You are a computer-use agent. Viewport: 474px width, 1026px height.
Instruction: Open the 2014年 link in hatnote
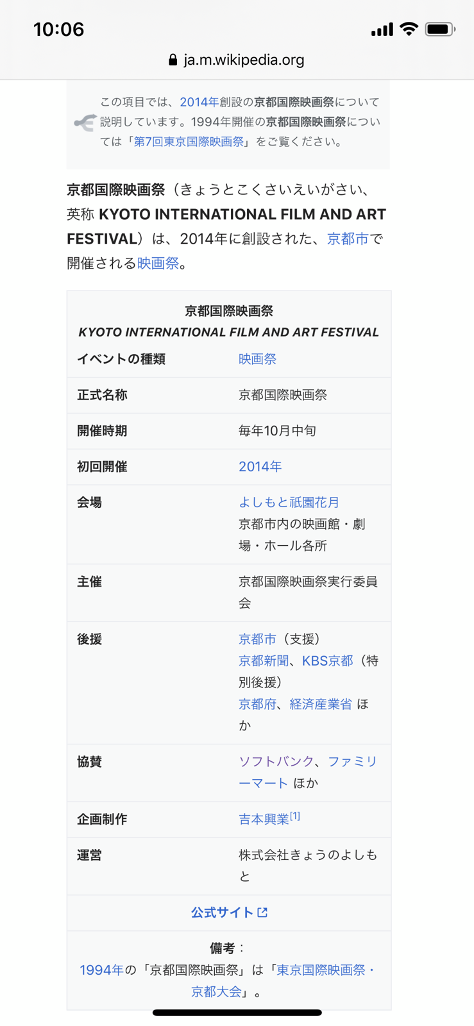pos(199,102)
